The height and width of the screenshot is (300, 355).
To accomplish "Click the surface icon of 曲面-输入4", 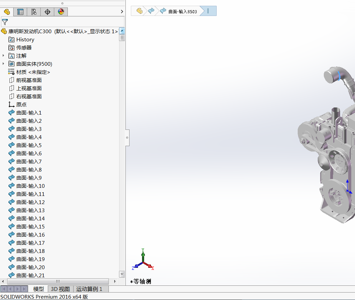I will (x=11, y=137).
